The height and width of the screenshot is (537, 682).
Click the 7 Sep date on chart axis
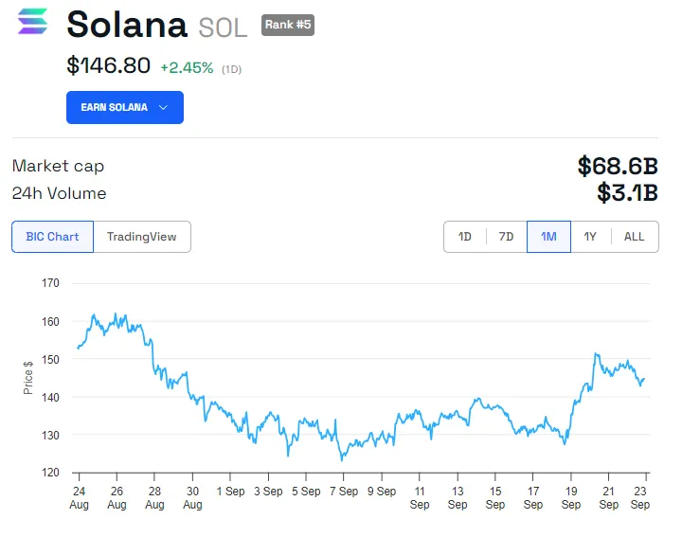click(x=343, y=492)
